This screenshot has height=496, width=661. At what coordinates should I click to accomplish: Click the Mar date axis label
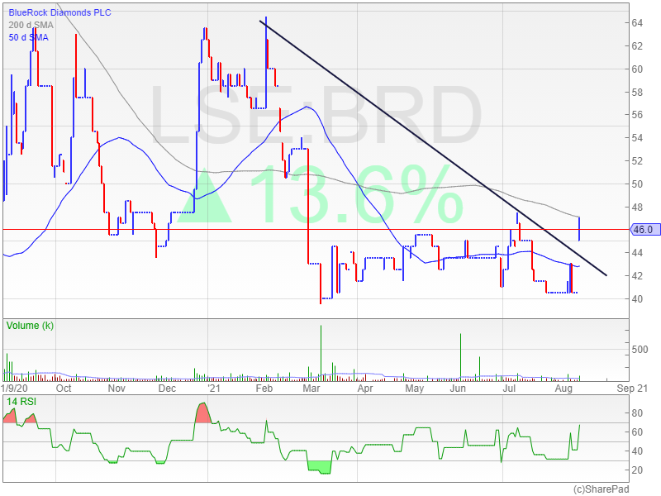click(x=311, y=388)
